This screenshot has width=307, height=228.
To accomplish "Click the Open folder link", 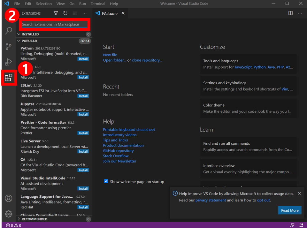I will (x=115, y=60).
